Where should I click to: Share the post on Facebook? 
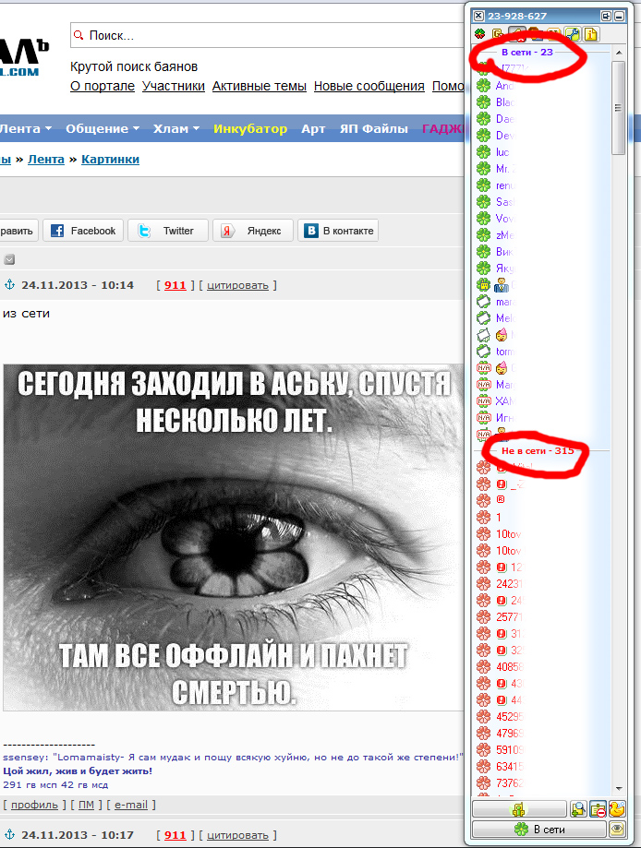coord(83,231)
